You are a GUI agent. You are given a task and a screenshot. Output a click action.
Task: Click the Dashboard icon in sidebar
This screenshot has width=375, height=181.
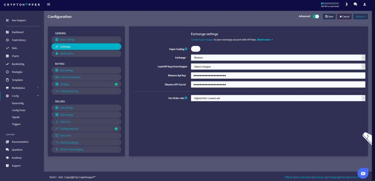[7, 32]
